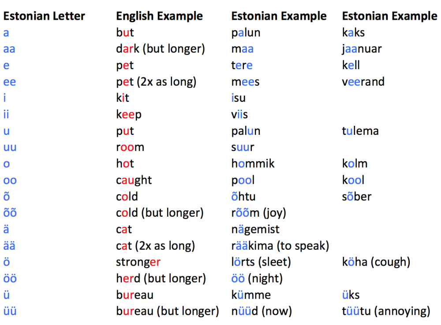Click the 'English Example' column header
Screen dimensions: 441x325
(x=159, y=17)
